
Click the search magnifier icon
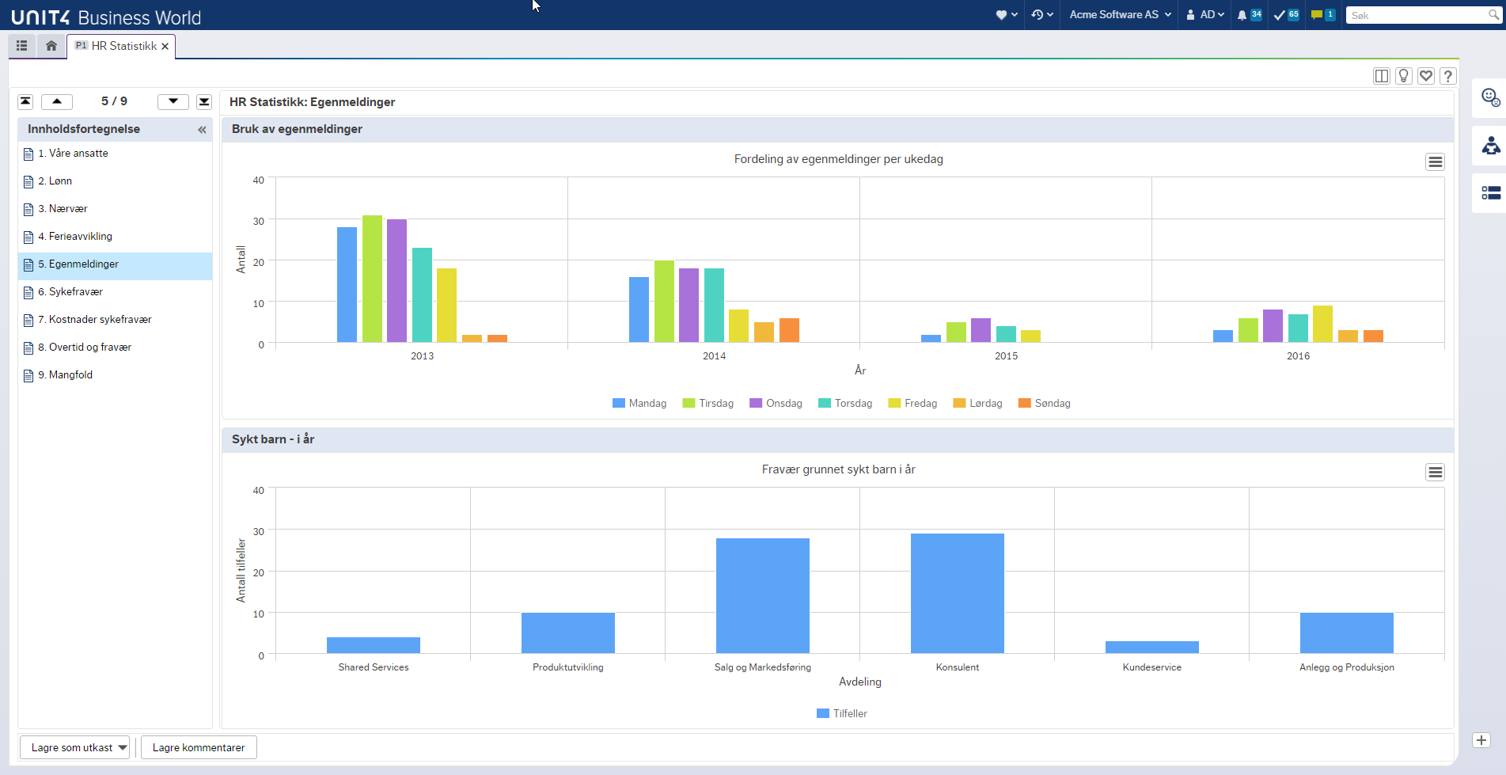(x=1494, y=15)
